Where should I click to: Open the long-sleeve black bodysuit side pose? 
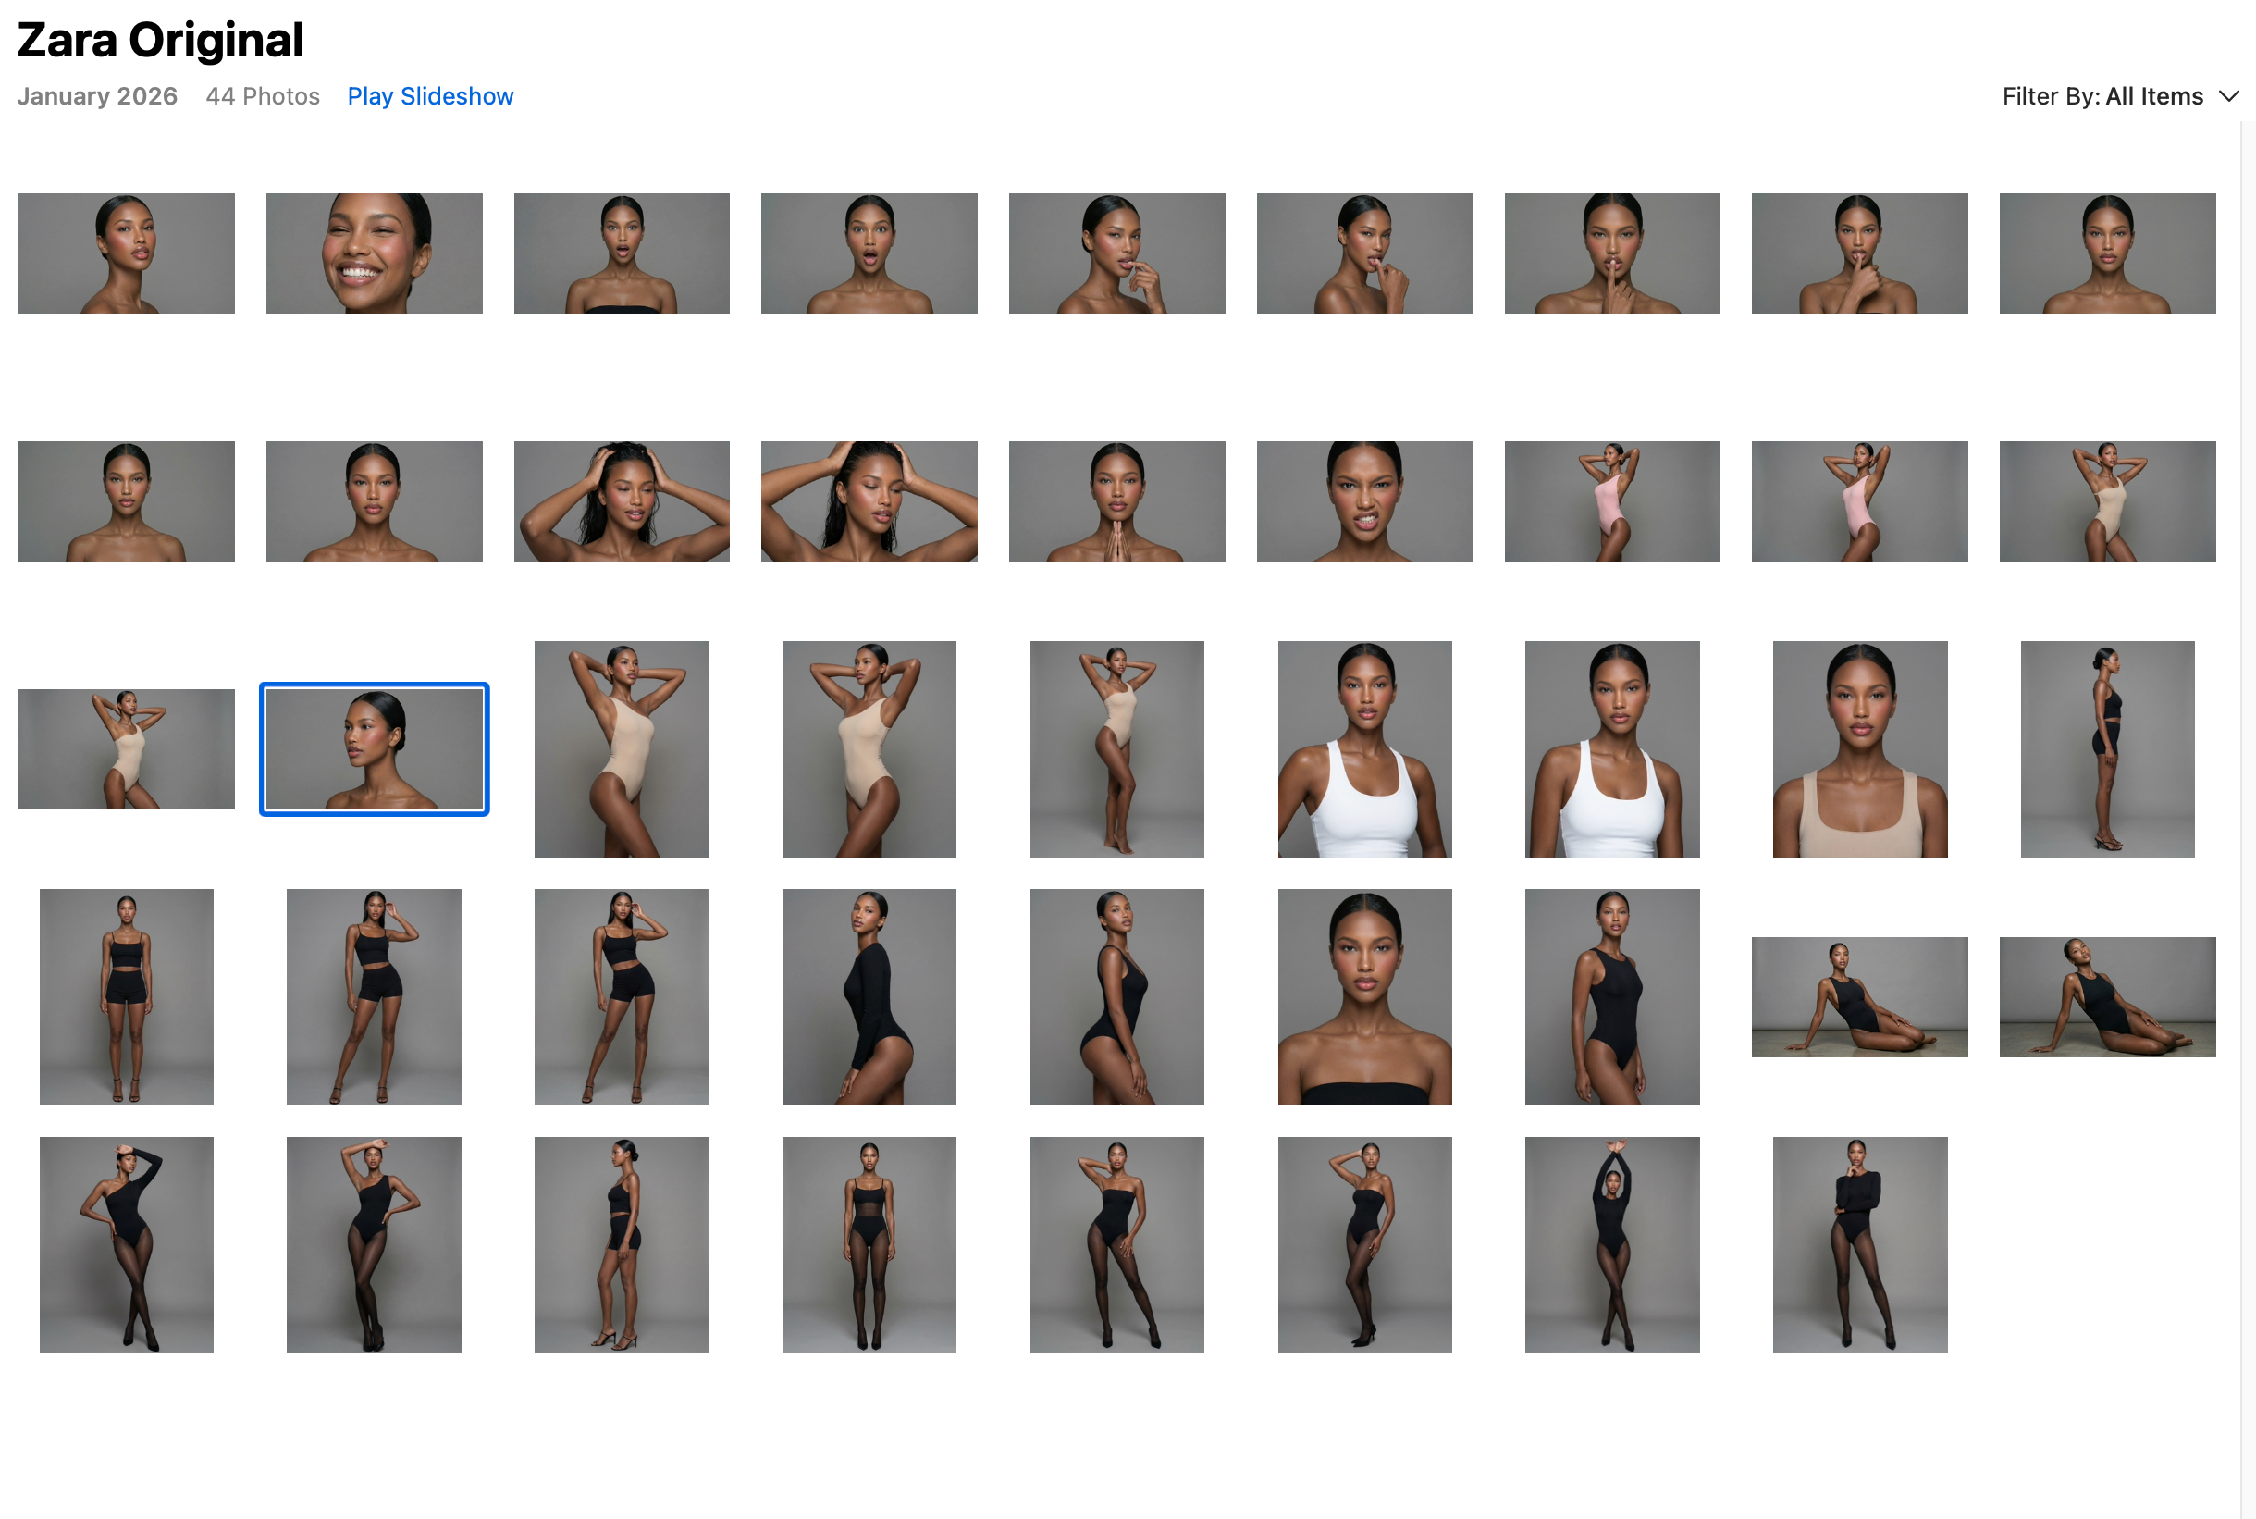(x=869, y=997)
